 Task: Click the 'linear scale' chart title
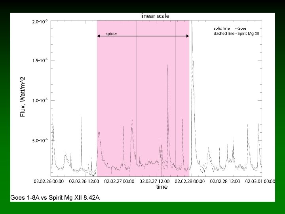point(155,16)
